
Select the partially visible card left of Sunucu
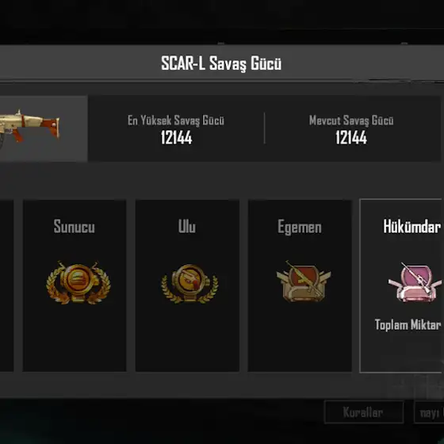(x=7, y=285)
